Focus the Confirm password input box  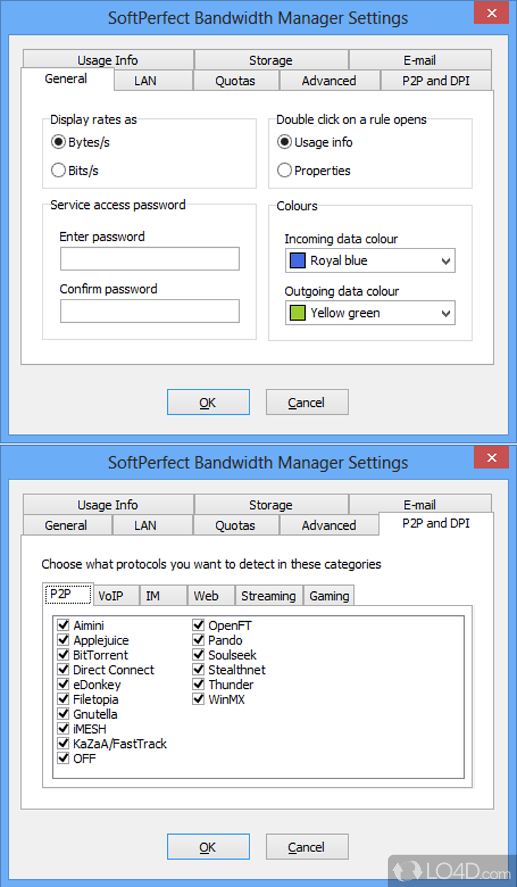tap(150, 311)
